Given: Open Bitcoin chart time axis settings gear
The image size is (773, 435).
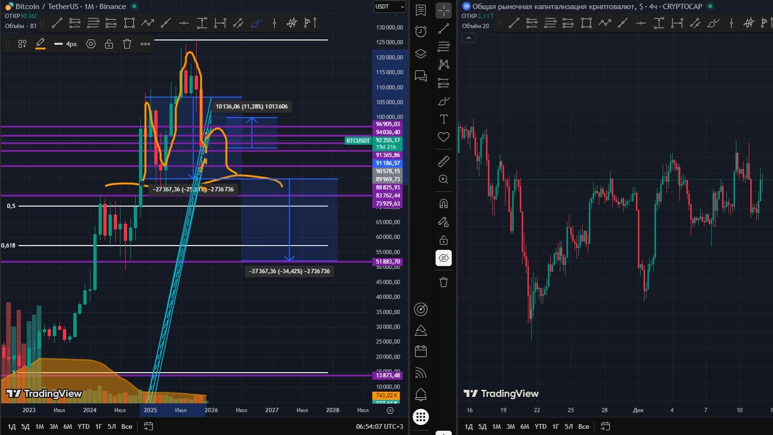Looking at the screenshot, I should (390, 410).
